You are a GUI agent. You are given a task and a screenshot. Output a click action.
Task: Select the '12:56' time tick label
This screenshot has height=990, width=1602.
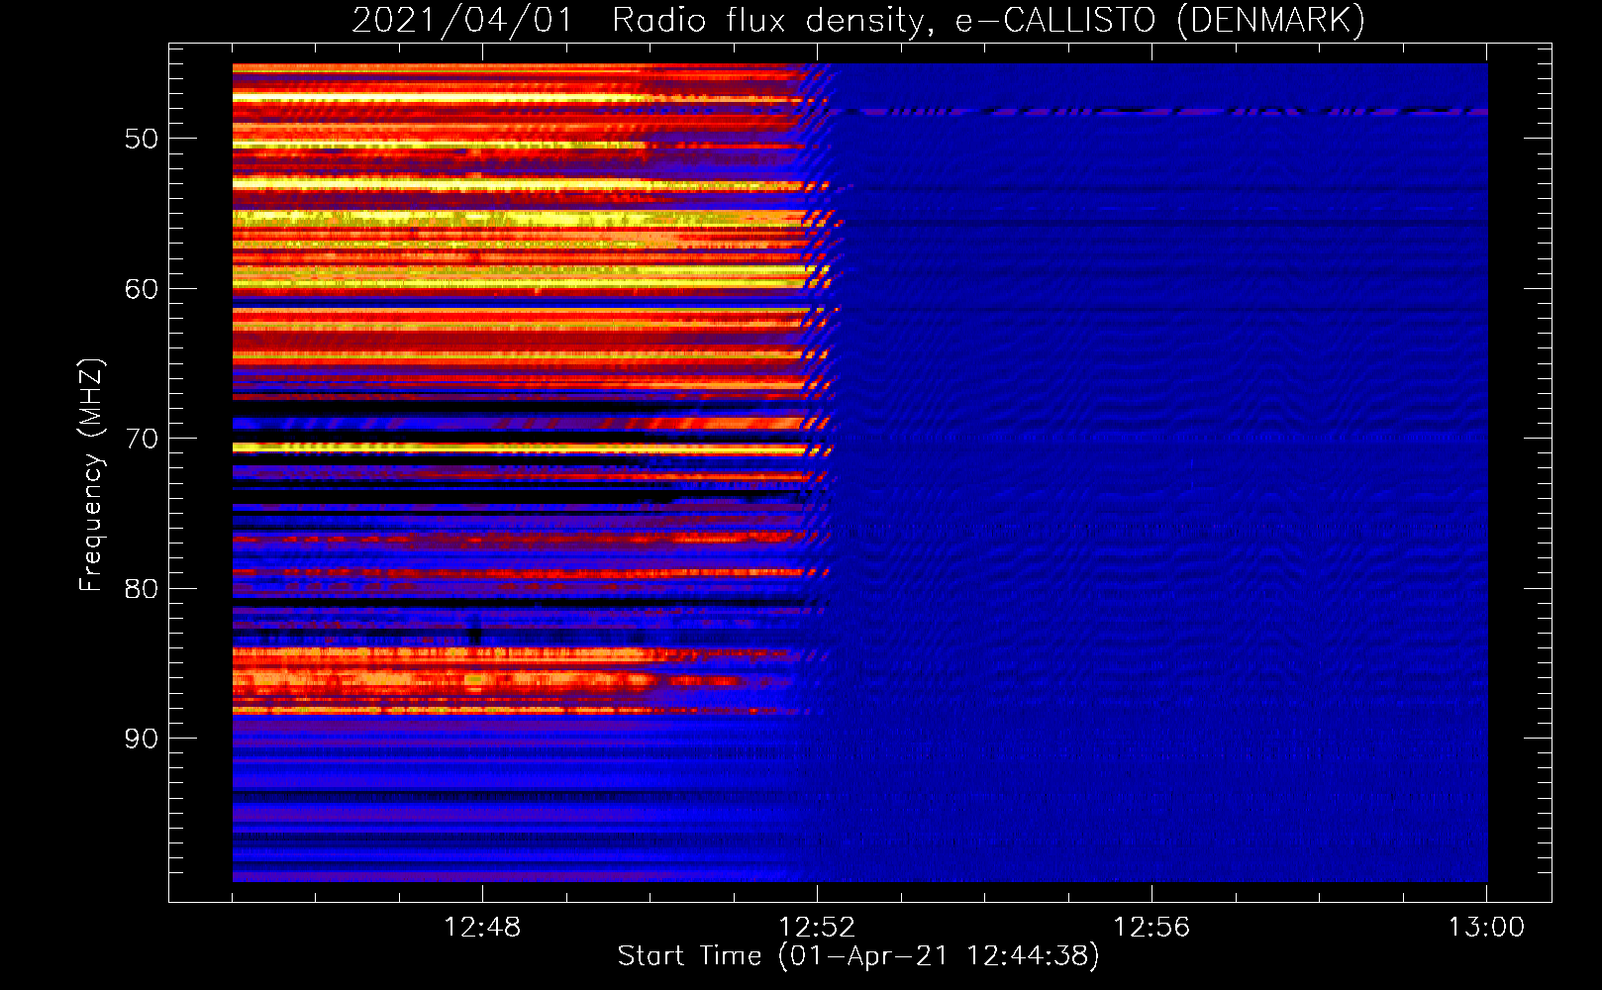(x=1151, y=928)
